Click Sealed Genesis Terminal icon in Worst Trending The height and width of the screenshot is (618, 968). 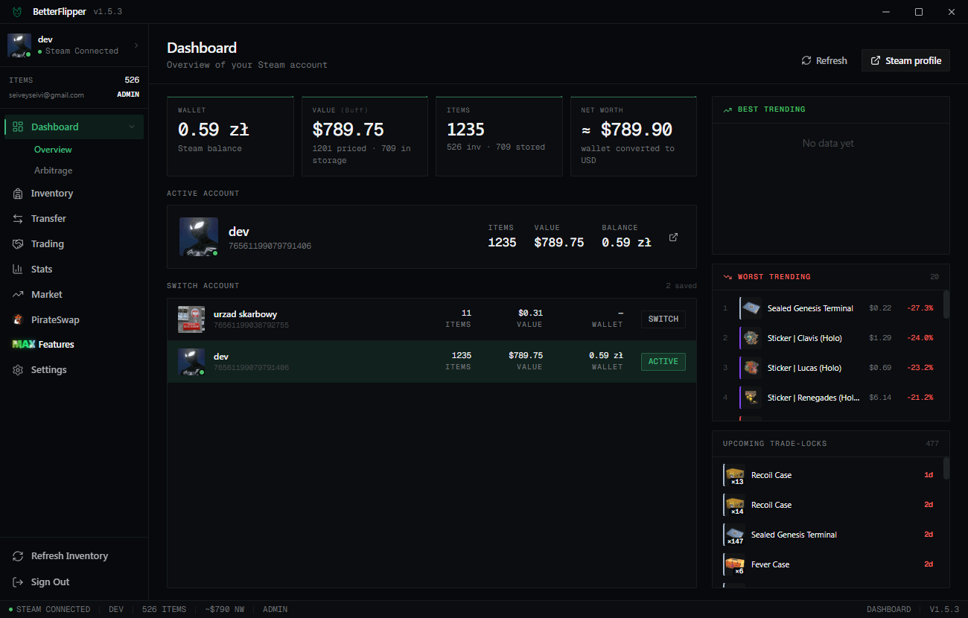[x=751, y=308]
